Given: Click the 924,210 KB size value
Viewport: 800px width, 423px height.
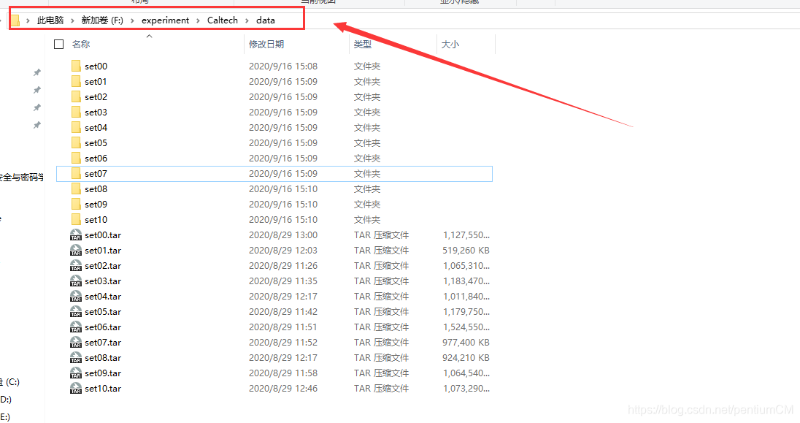Looking at the screenshot, I should tap(466, 357).
